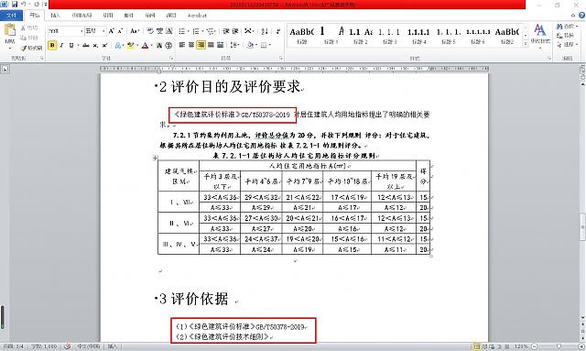Cut the selected text
586x351 pixels.
(x=29, y=28)
